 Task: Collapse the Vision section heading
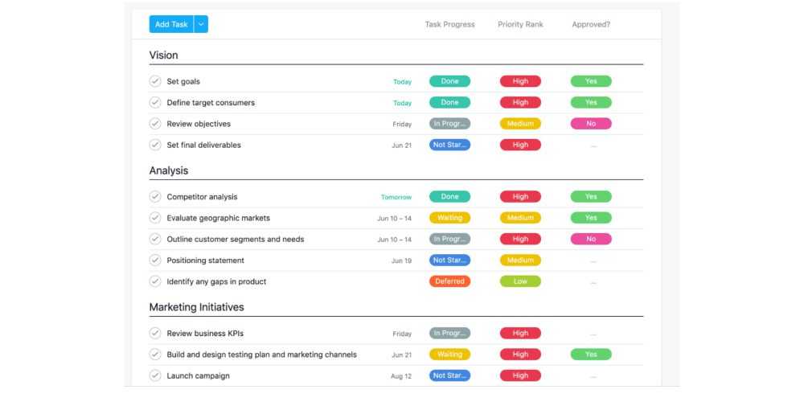164,55
